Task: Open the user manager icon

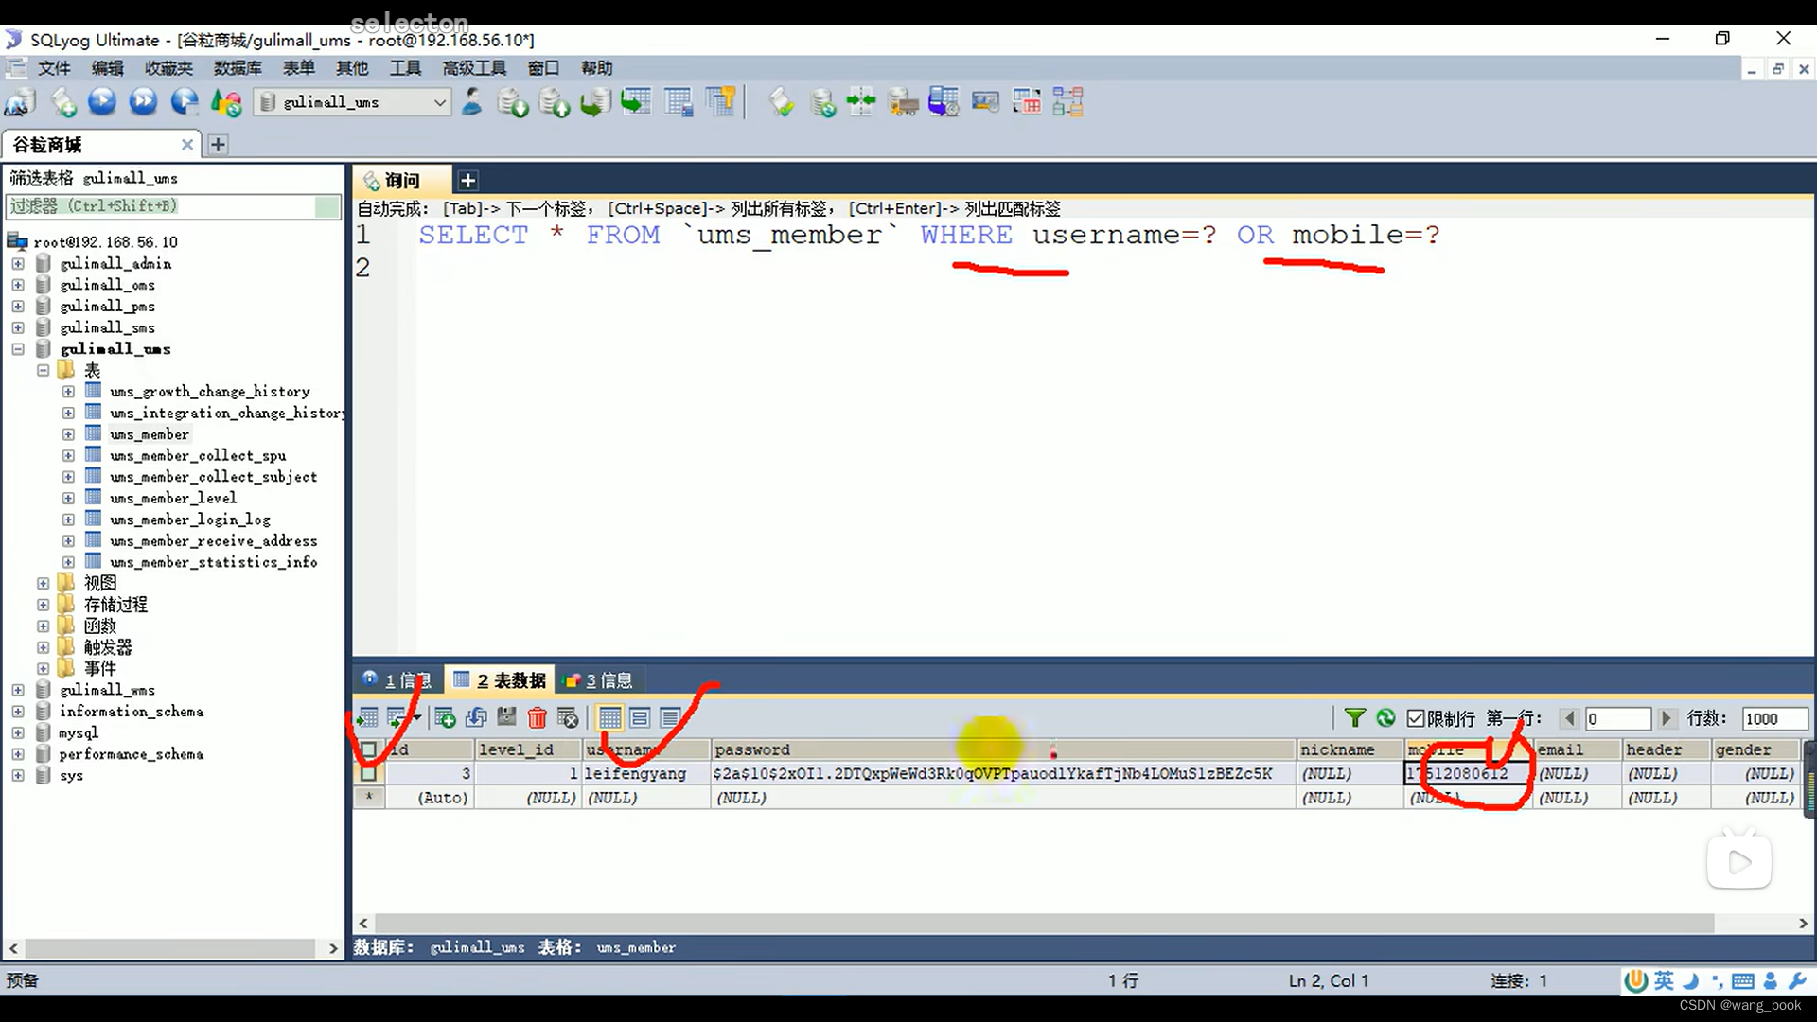Action: click(x=471, y=101)
